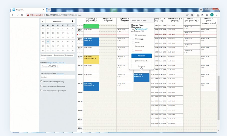Viewport: 227px width, 136px height.
Task: Click the vertical page scrollbar
Action: coord(218,97)
